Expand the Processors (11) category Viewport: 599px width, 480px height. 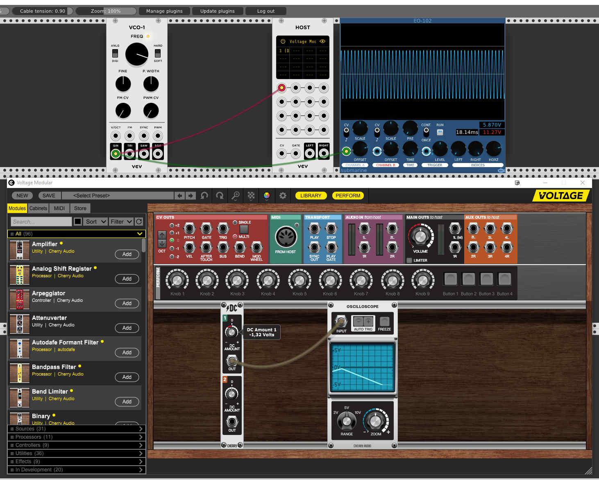point(77,437)
